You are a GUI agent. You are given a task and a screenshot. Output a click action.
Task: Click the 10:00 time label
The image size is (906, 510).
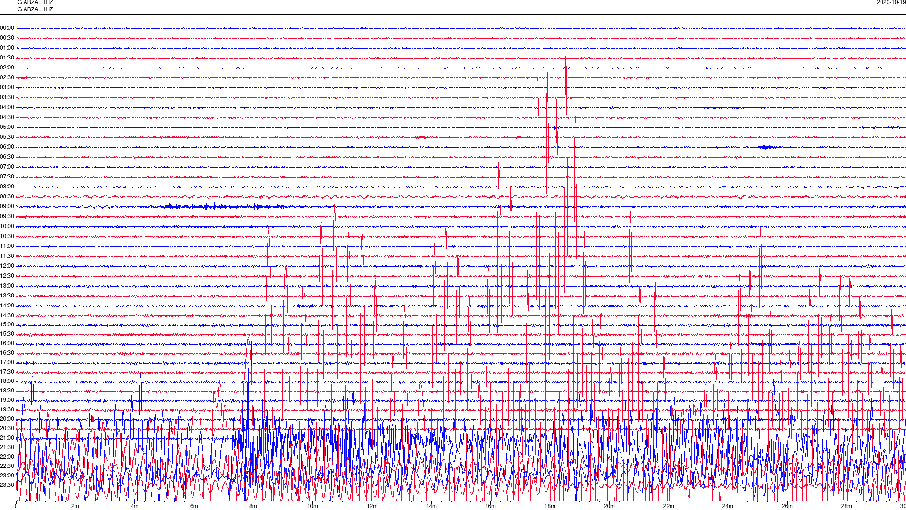[x=7, y=227]
